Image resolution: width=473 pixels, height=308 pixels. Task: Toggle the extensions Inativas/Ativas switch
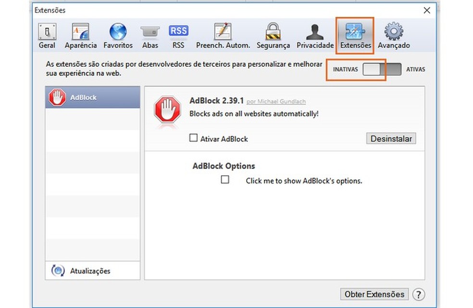[x=382, y=69]
